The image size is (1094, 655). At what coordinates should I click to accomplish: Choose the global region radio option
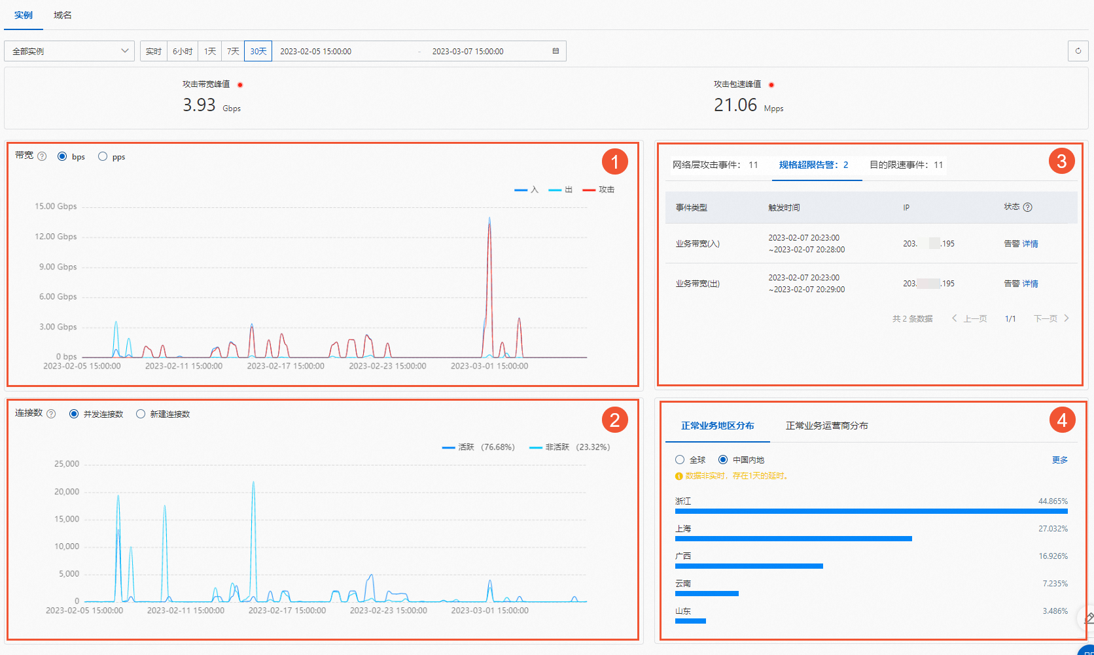click(680, 460)
